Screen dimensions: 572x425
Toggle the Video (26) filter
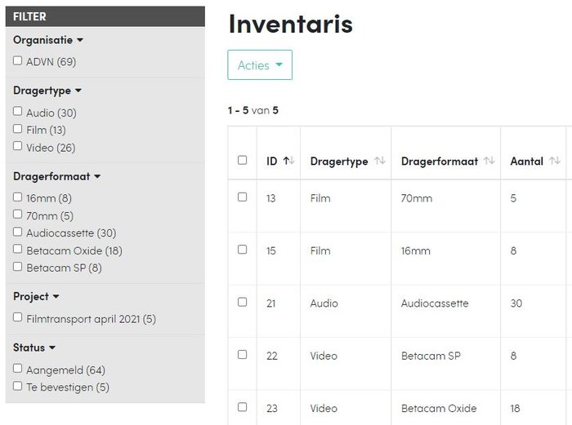click(17, 146)
